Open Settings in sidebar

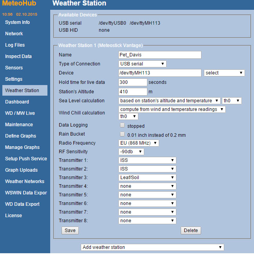14,79
